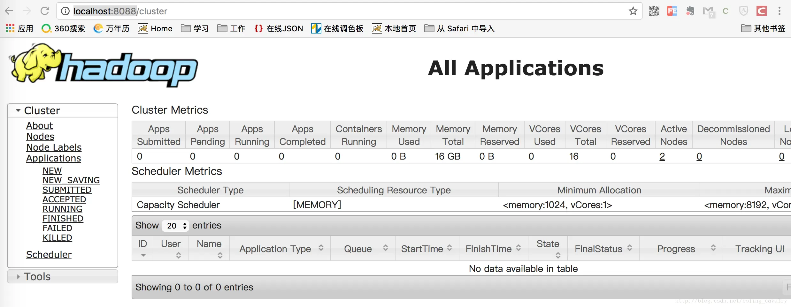Expand the Tools sidebar section
The width and height of the screenshot is (791, 307).
click(63, 276)
